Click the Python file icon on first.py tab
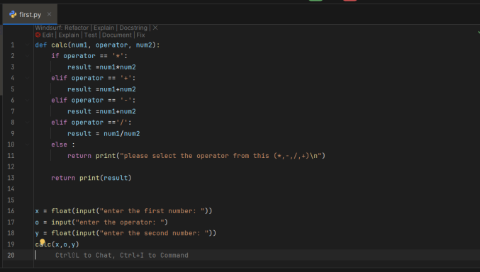 click(x=13, y=14)
